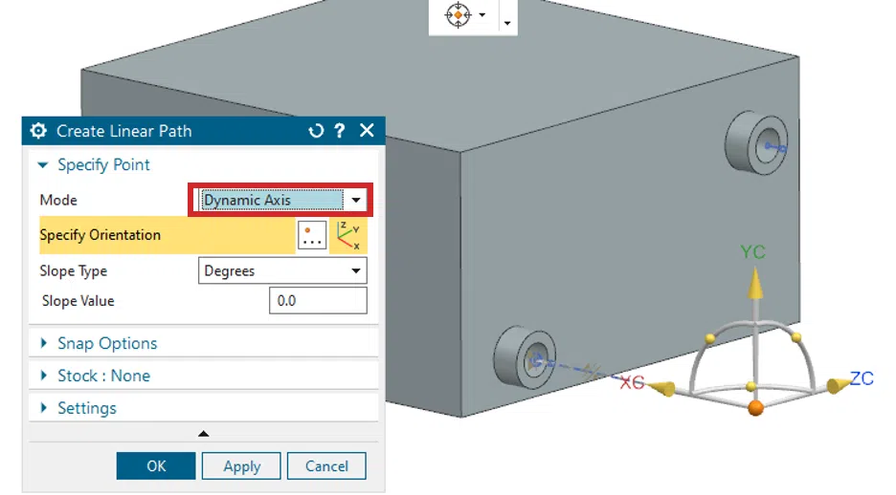Image resolution: width=896 pixels, height=495 pixels.
Task: Click the snap point target icon at top
Action: point(458,14)
